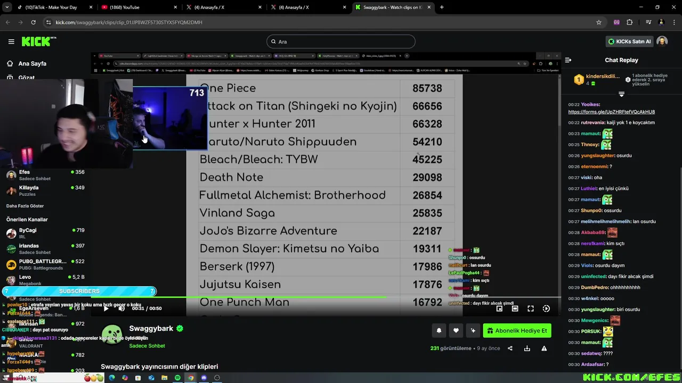Screen dimensions: 682x383
Task: Reload the page with refresh icon
Action: 33,22
